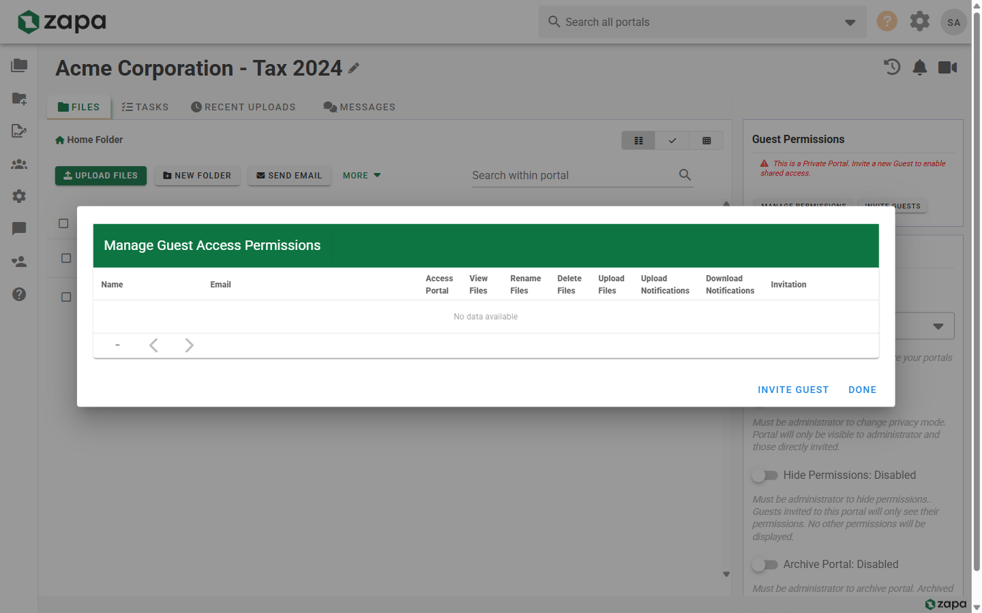
Task: Click Invite Guest in dialog
Action: tap(793, 390)
